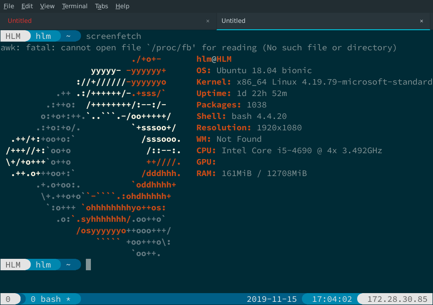
Task: Click the Resolution 1920x1080 line
Action: (x=249, y=128)
